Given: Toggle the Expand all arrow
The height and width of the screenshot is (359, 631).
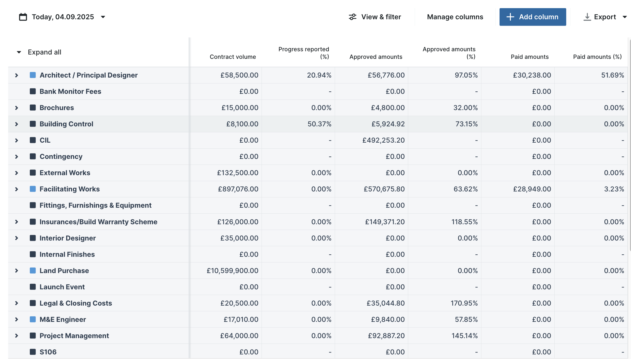Looking at the screenshot, I should point(19,52).
